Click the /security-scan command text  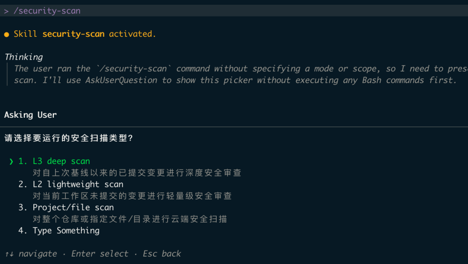47,11
